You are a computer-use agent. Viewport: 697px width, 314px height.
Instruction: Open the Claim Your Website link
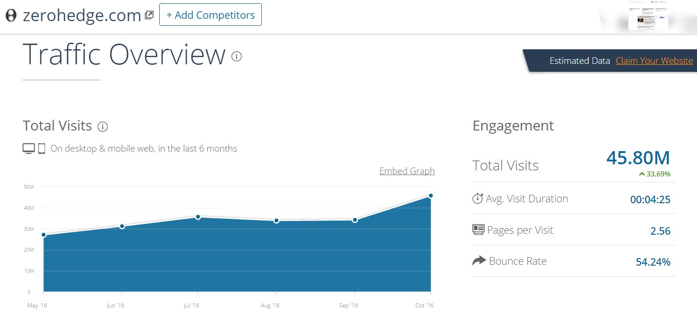(654, 61)
